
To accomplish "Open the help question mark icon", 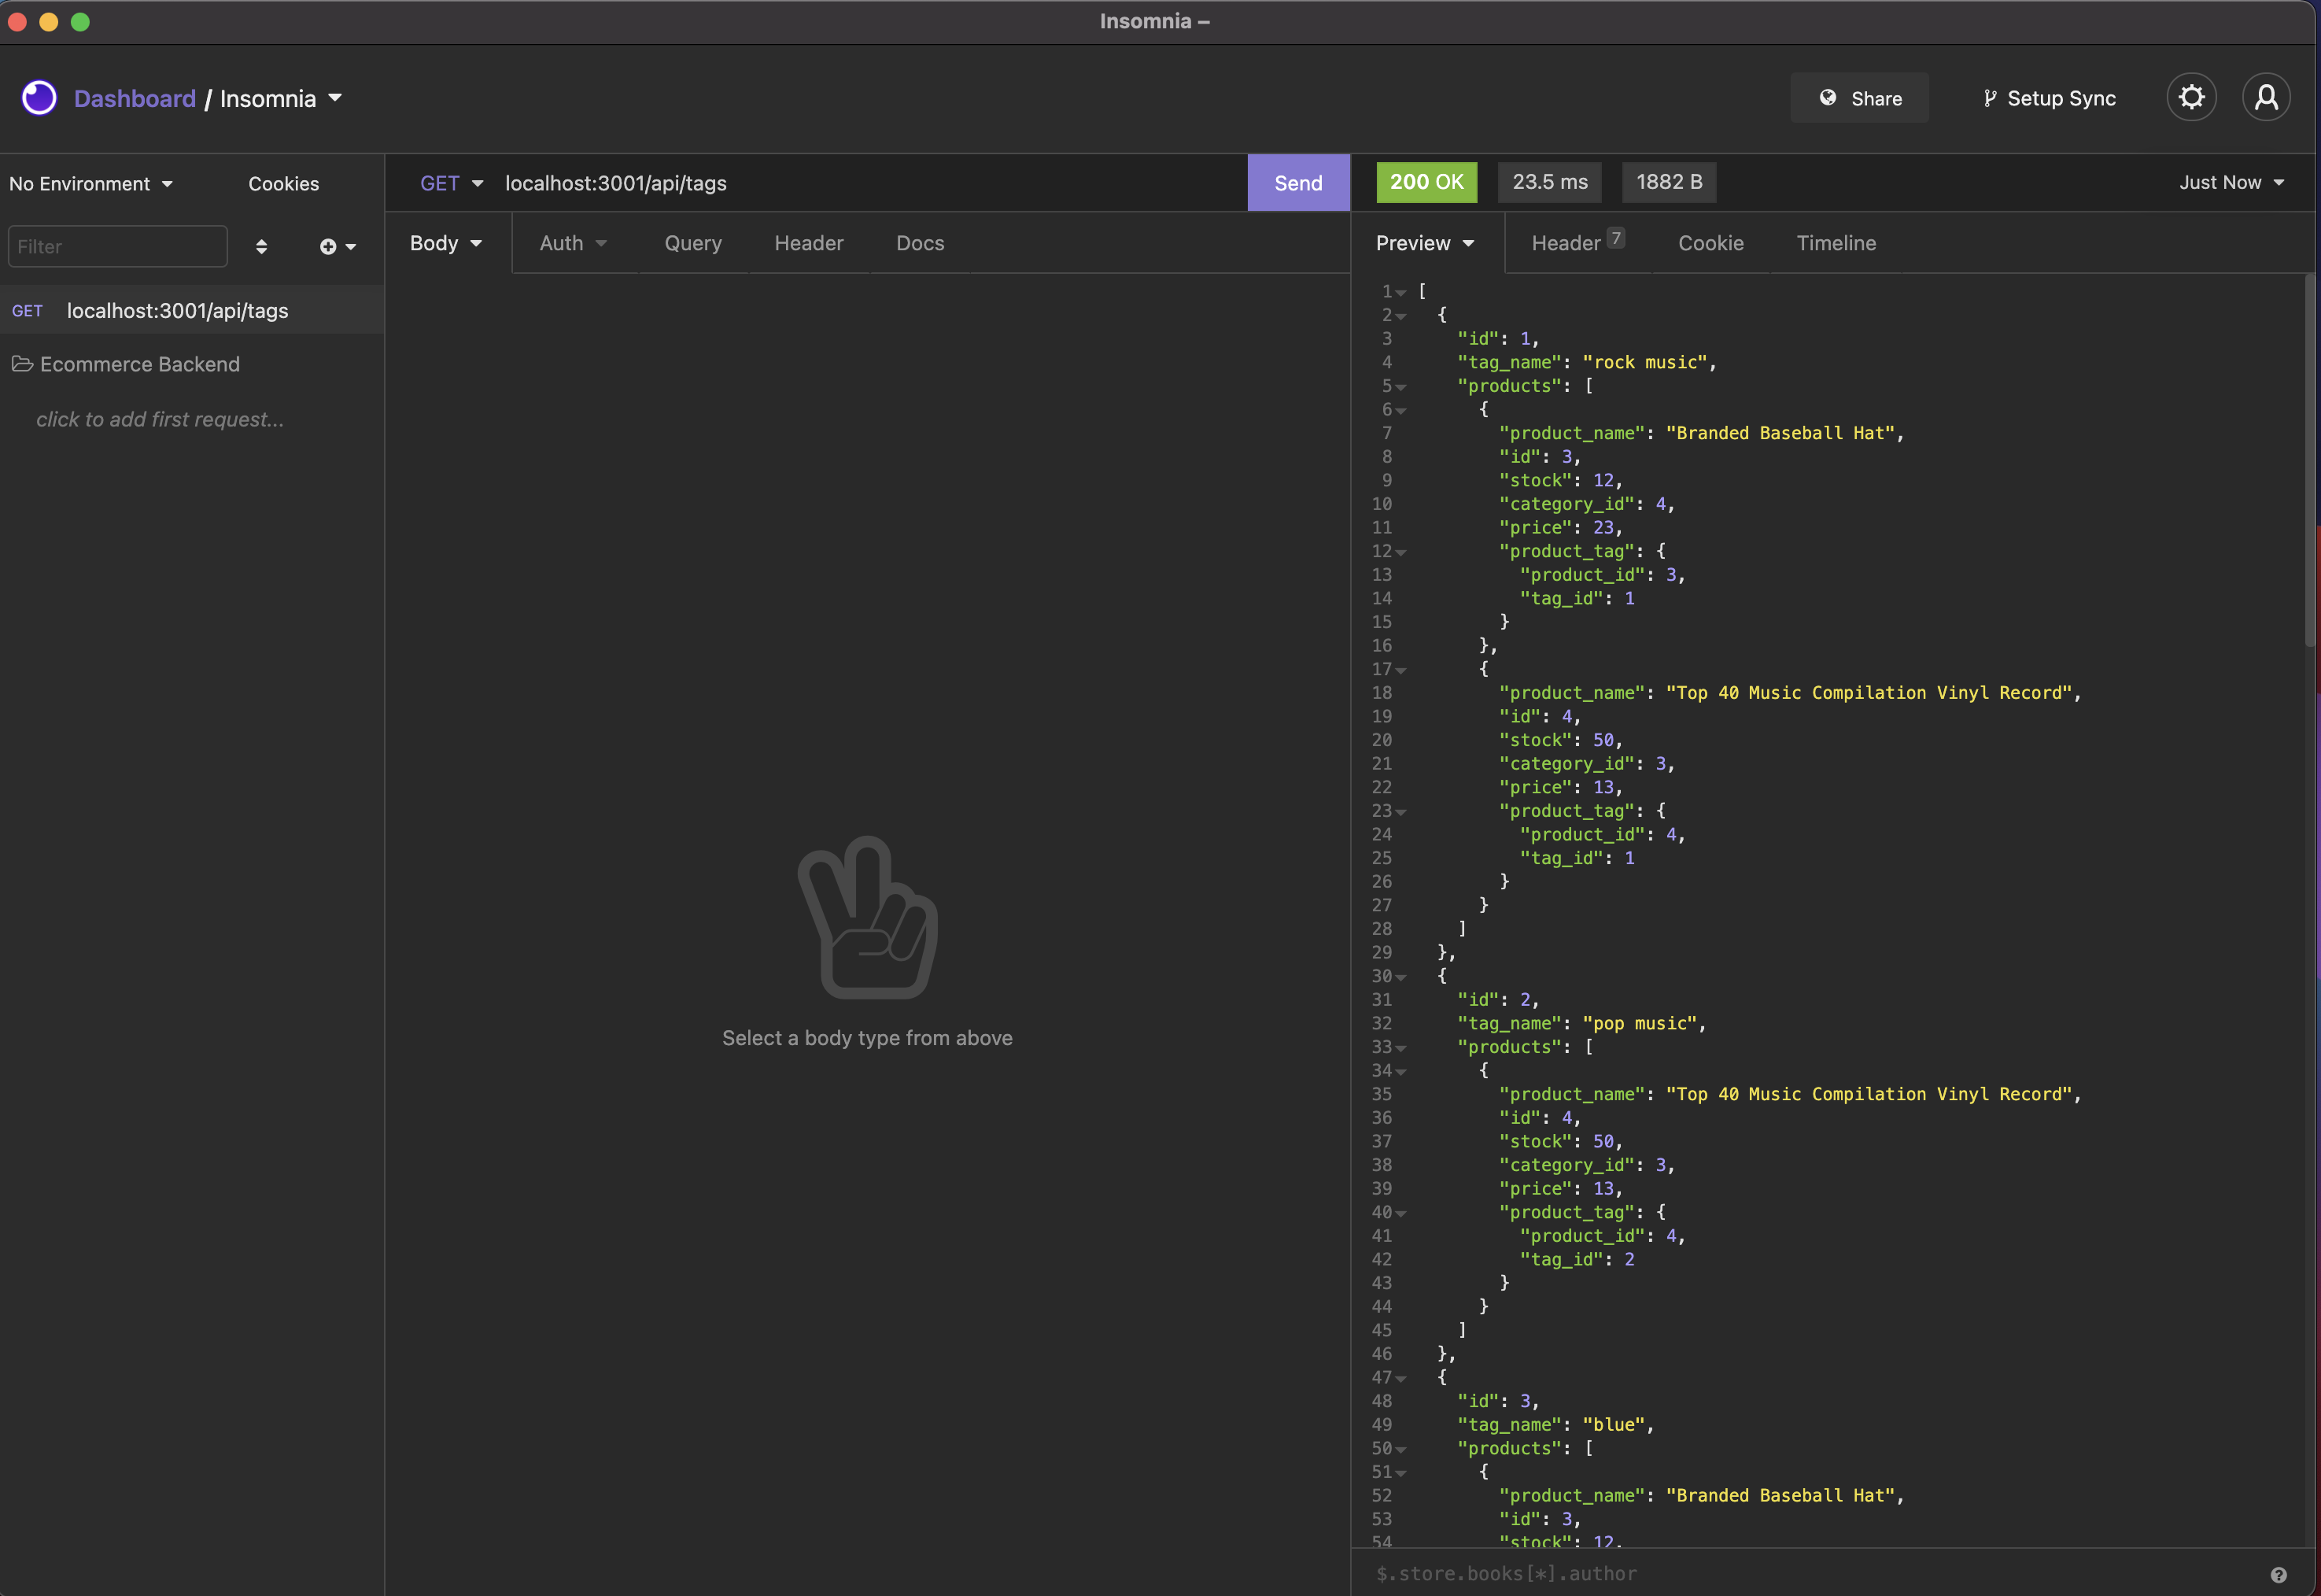I will 2278,1574.
